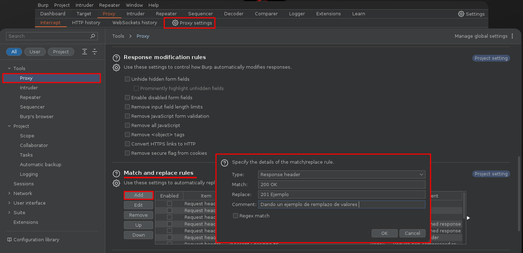Image resolution: width=523 pixels, height=253 pixels.
Task: Enable Unhide hidden form fields checkbox
Action: tap(127, 79)
